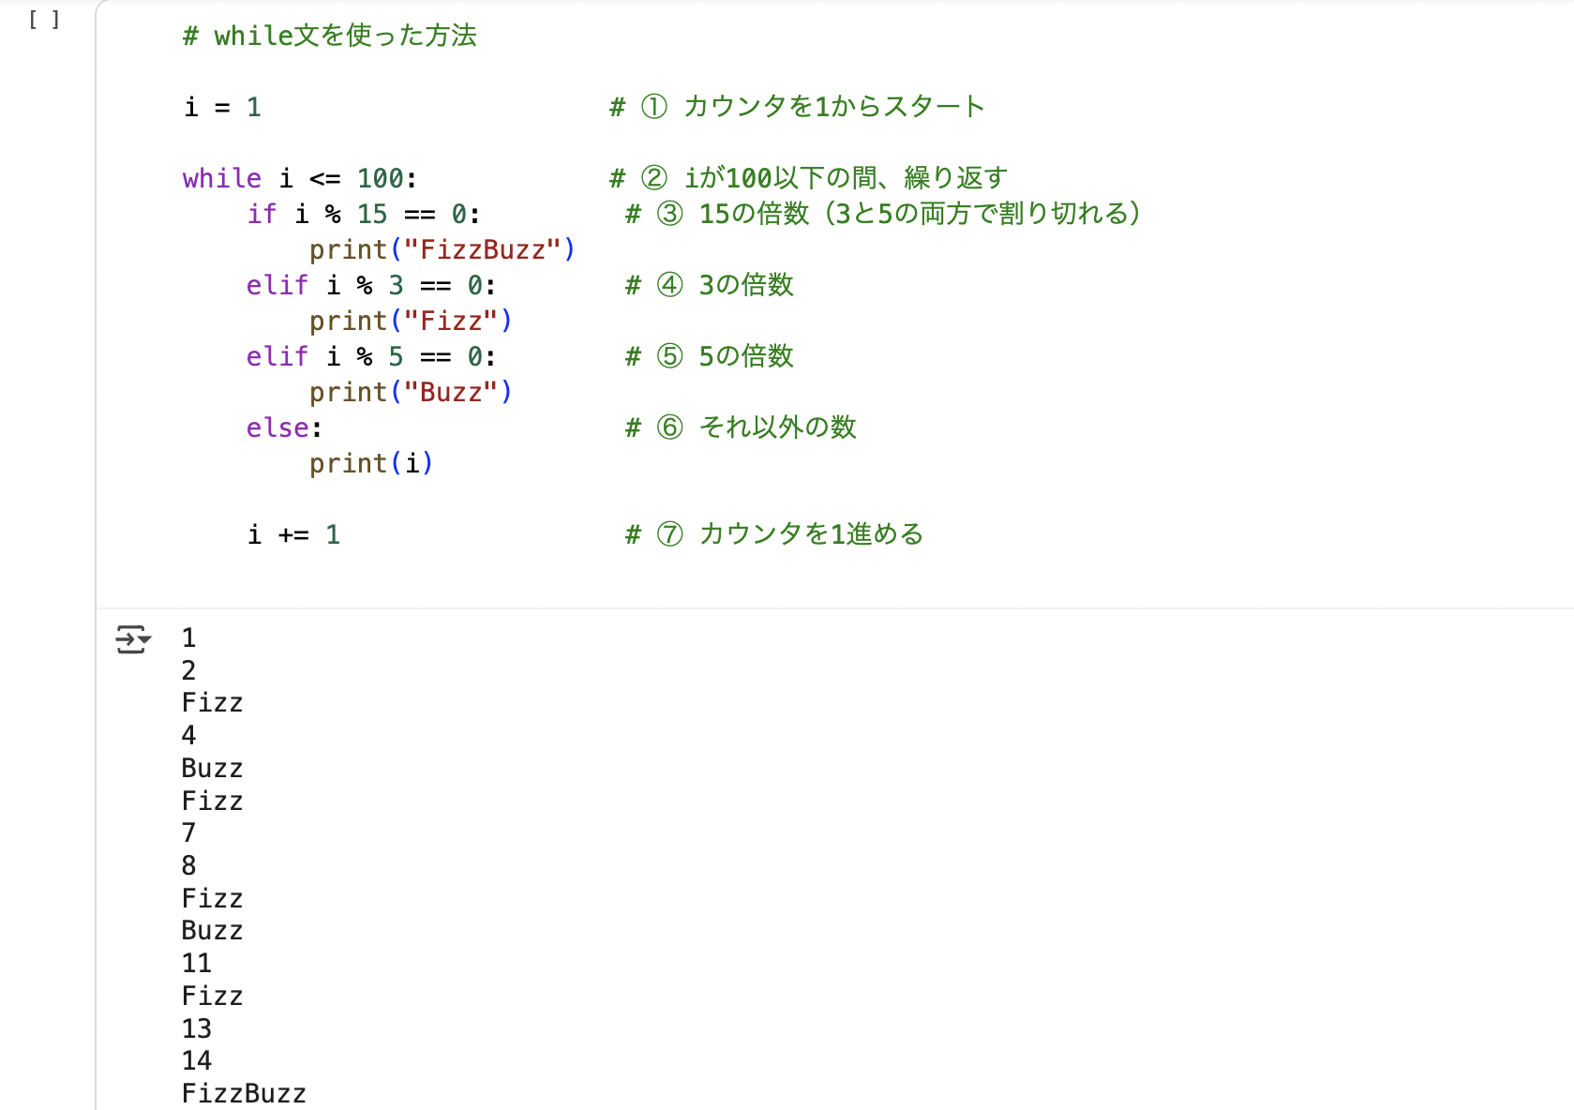1574x1110 pixels.
Task: Click the 'elif i % 5 == 0:' line
Action: (x=370, y=356)
